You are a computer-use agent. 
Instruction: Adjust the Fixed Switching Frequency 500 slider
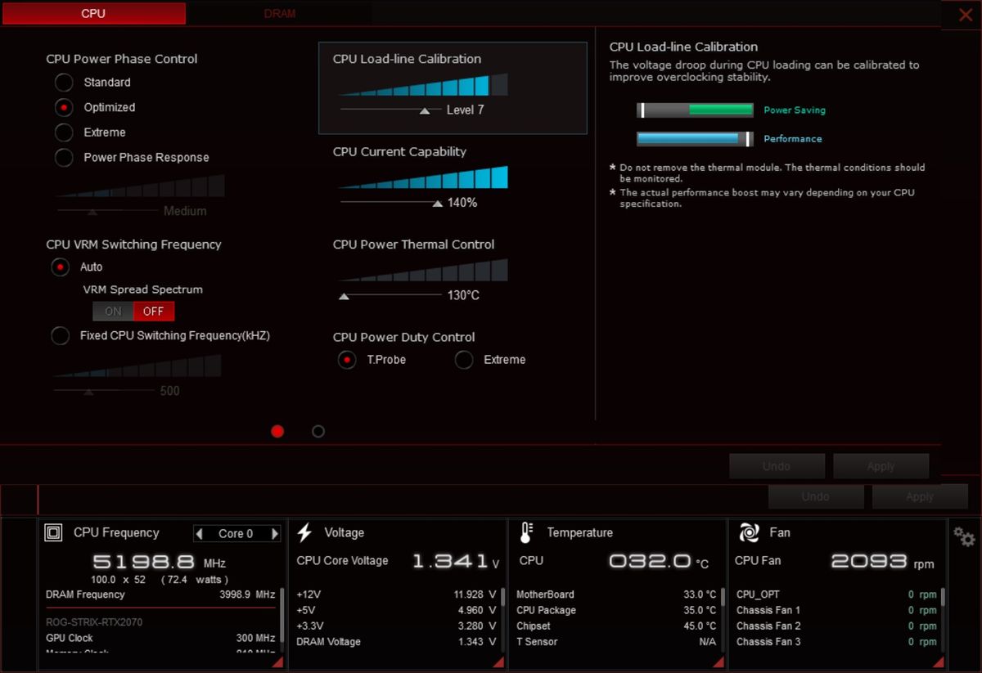tap(88, 392)
